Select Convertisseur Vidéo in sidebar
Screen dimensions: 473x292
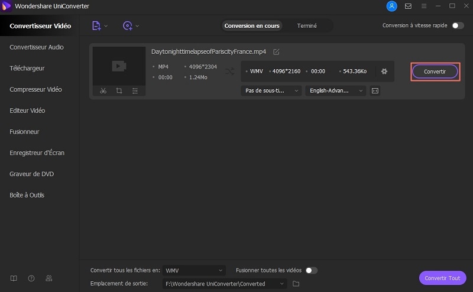40,26
